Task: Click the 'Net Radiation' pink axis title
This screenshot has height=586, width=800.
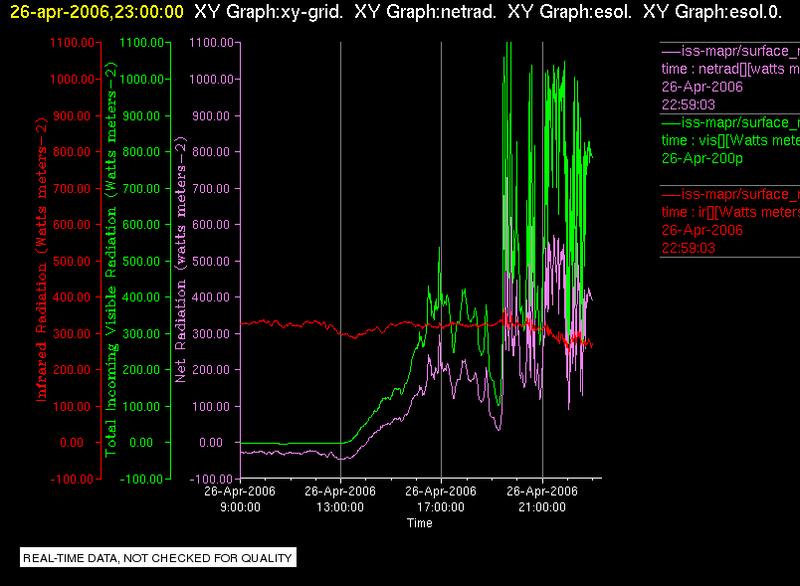Action: click(181, 260)
